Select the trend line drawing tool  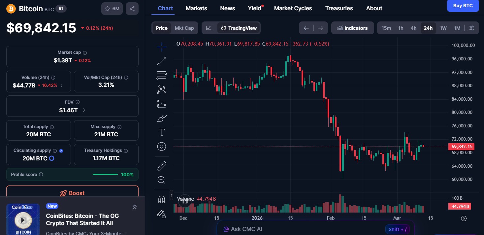[161, 60]
